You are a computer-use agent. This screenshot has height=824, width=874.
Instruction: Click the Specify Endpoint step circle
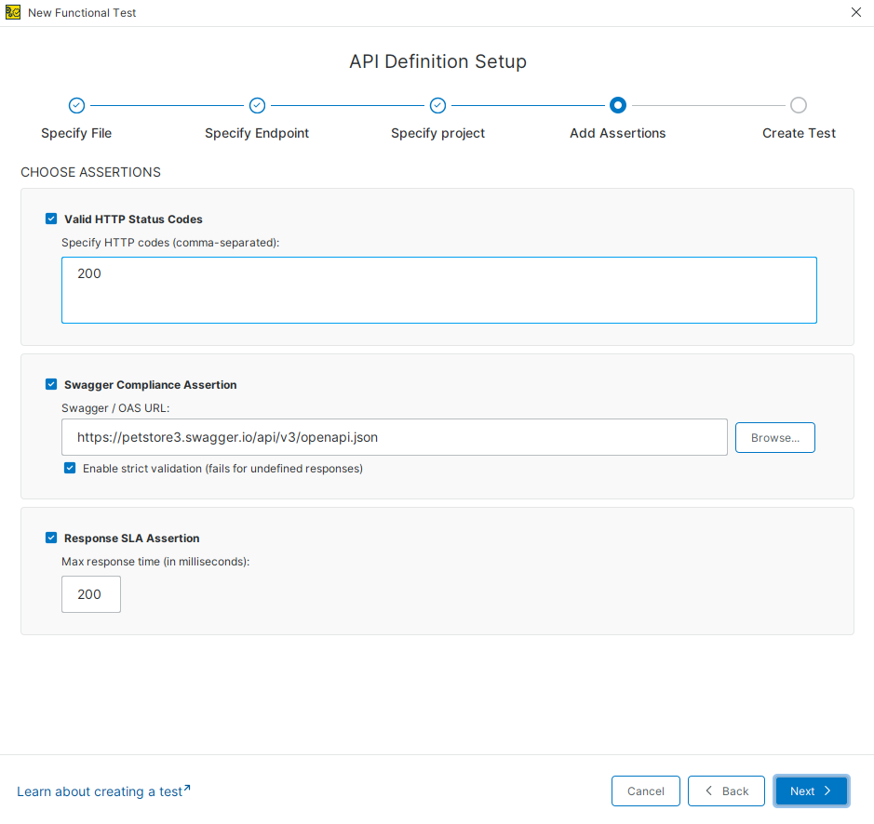point(257,105)
